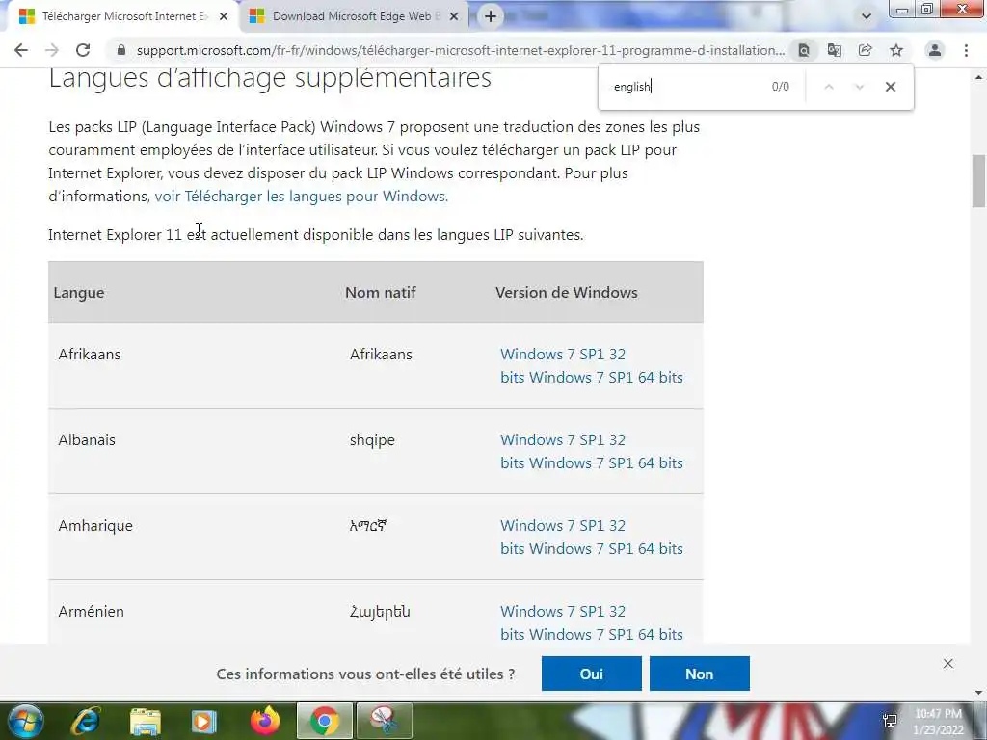The height and width of the screenshot is (740, 987).
Task: Click the Version de Windows column header
Action: 567,293
